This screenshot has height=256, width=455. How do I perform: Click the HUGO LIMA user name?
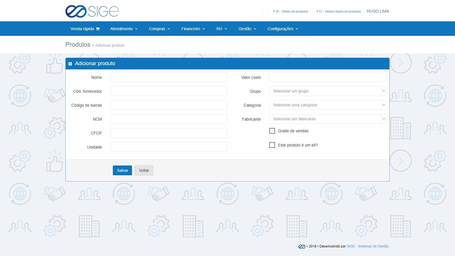pyautogui.click(x=378, y=11)
